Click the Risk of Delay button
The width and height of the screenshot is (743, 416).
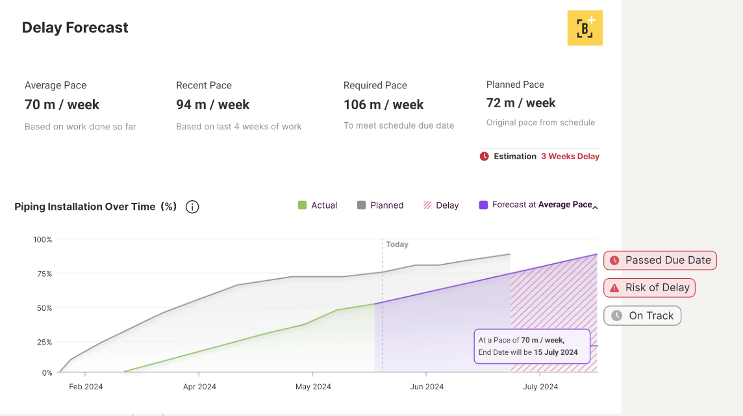(649, 287)
